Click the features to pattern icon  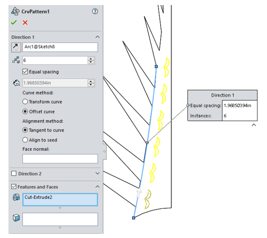[16, 197]
